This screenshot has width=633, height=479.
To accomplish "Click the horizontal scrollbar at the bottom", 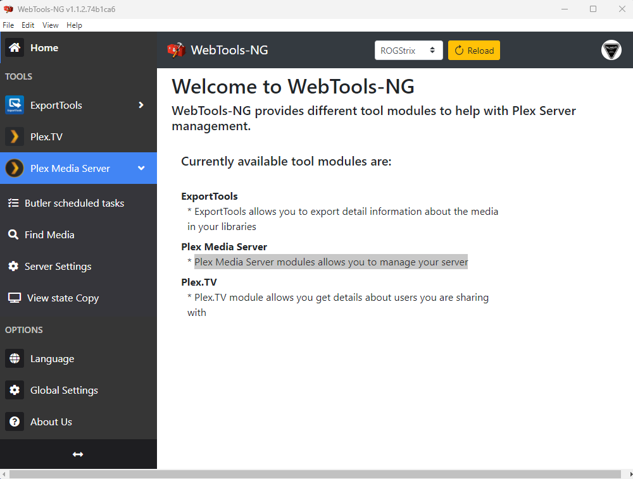I will [x=316, y=473].
